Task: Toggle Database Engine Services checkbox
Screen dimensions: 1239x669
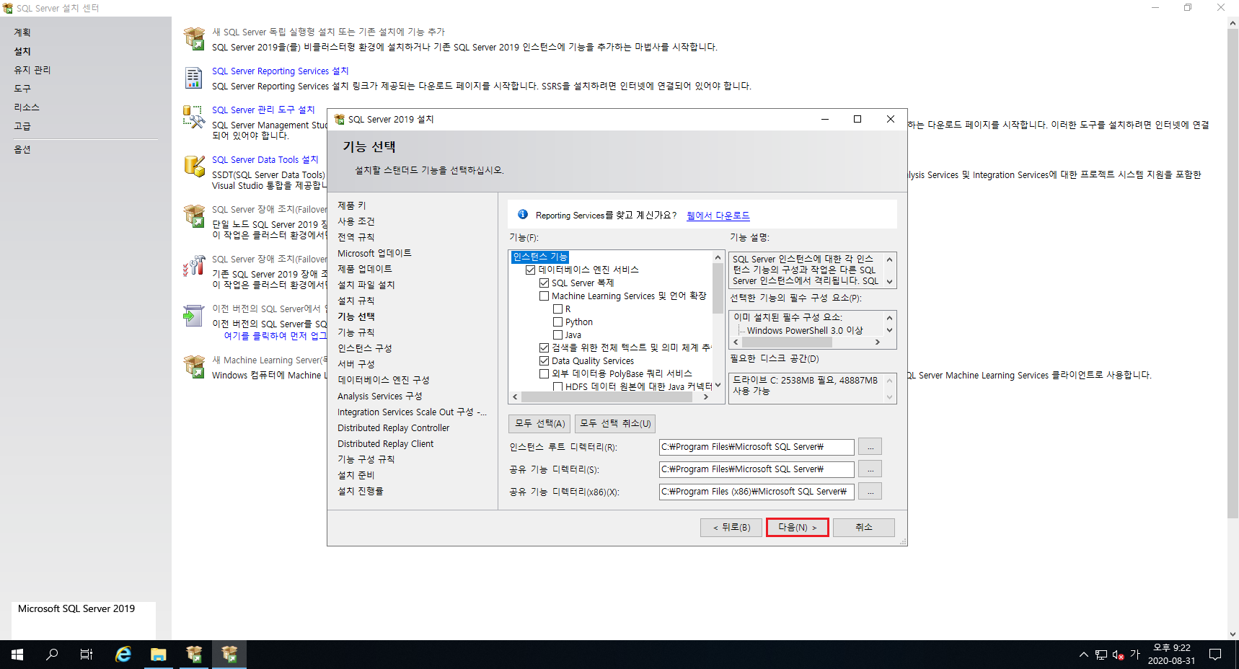Action: [x=531, y=270]
